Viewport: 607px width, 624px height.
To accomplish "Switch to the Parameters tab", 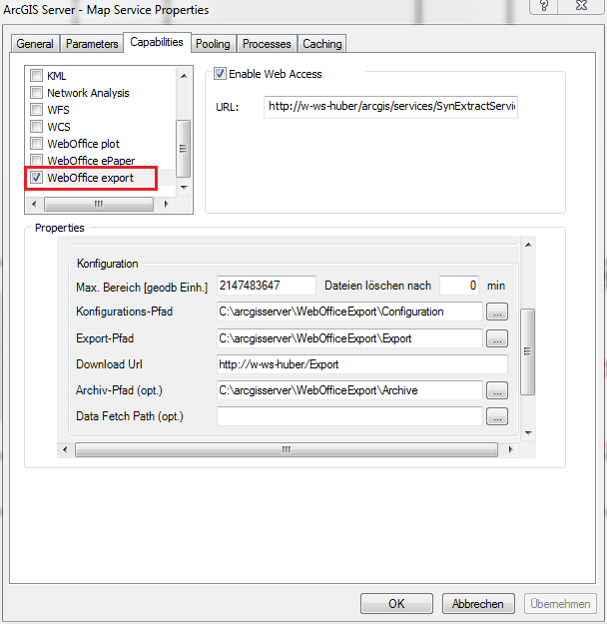I will tap(92, 43).
